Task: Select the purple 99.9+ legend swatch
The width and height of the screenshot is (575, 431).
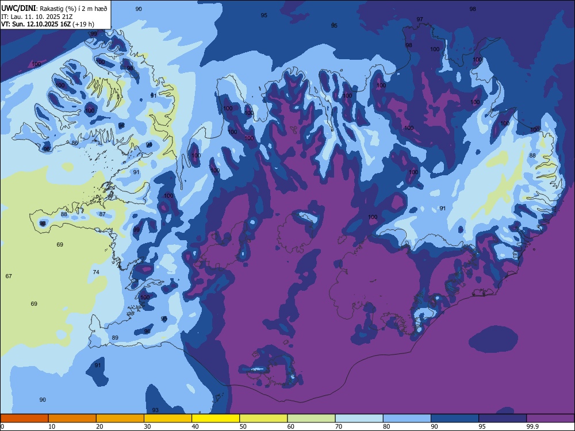Action: [x=550, y=418]
